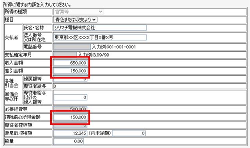The image size is (250, 148).
Task: Click the greyed 専従者控除額 field
Action: coord(70,125)
